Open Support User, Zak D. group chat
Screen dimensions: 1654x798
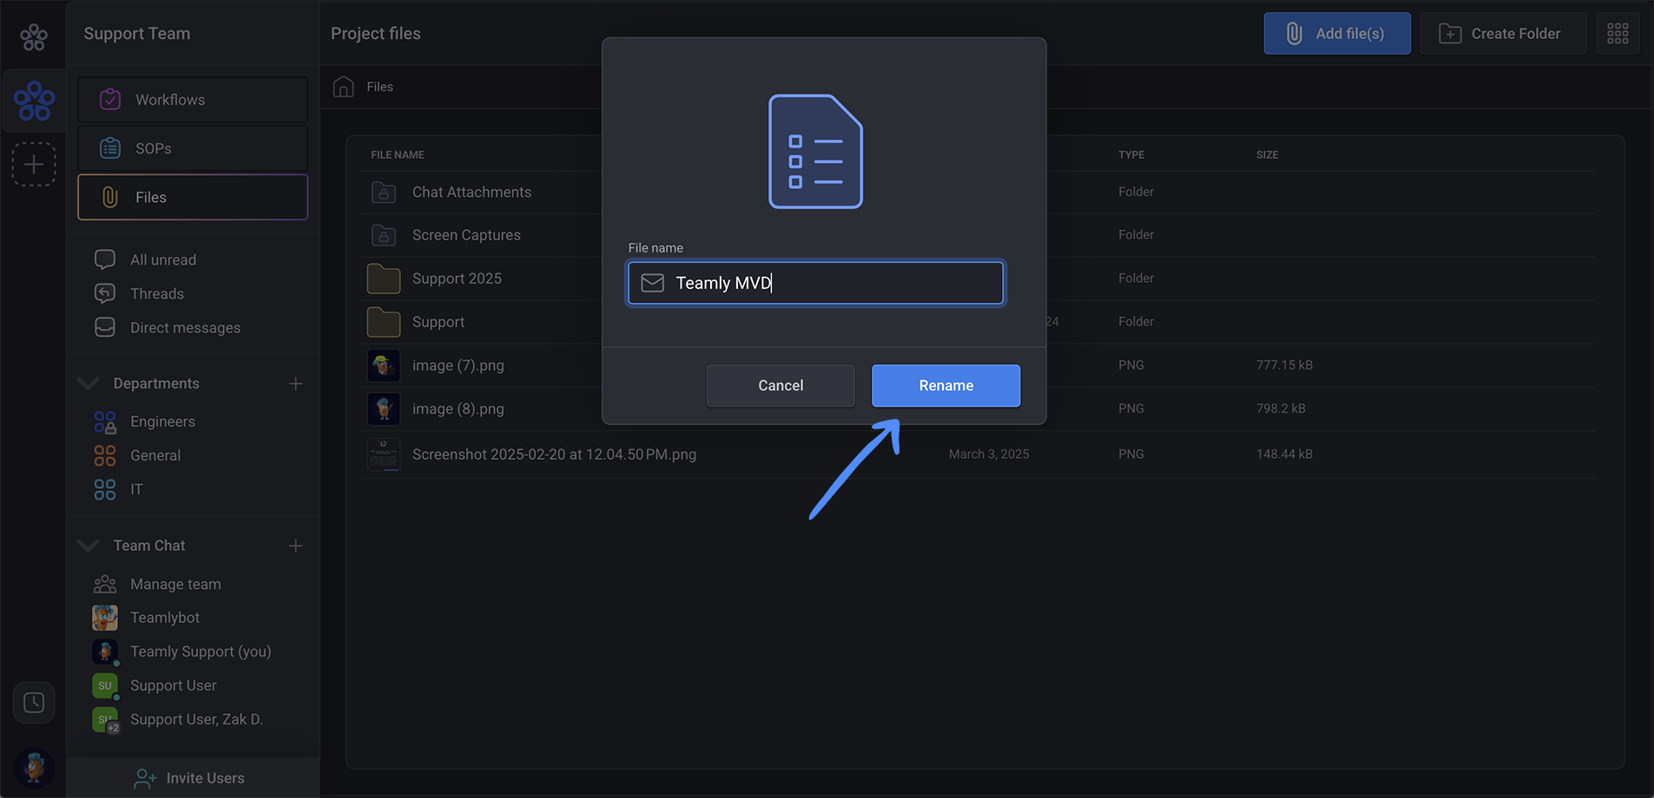pyautogui.click(x=196, y=719)
